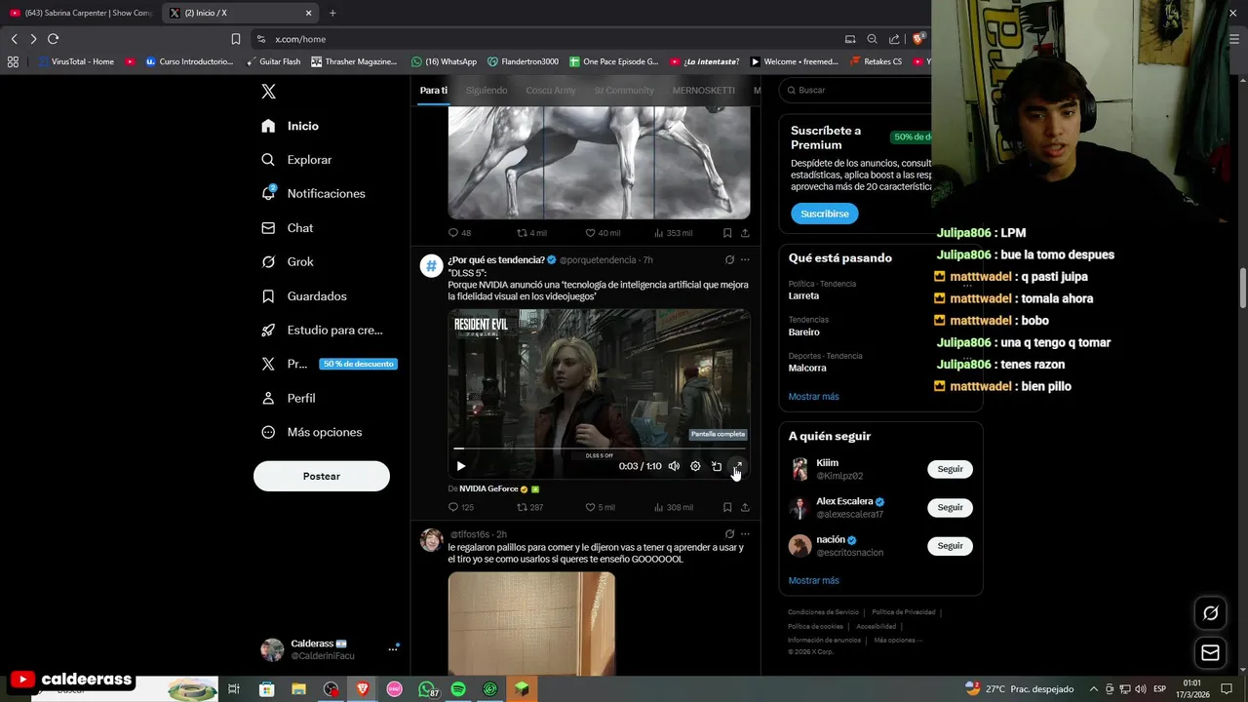Click Suscribirse premium button

825,214
